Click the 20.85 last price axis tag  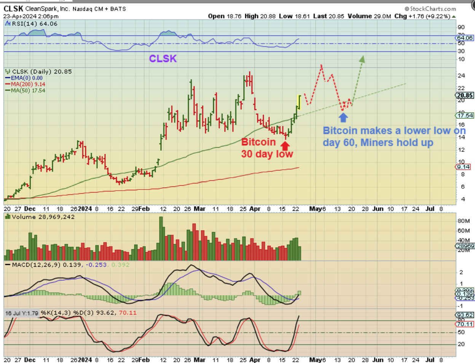coord(465,96)
